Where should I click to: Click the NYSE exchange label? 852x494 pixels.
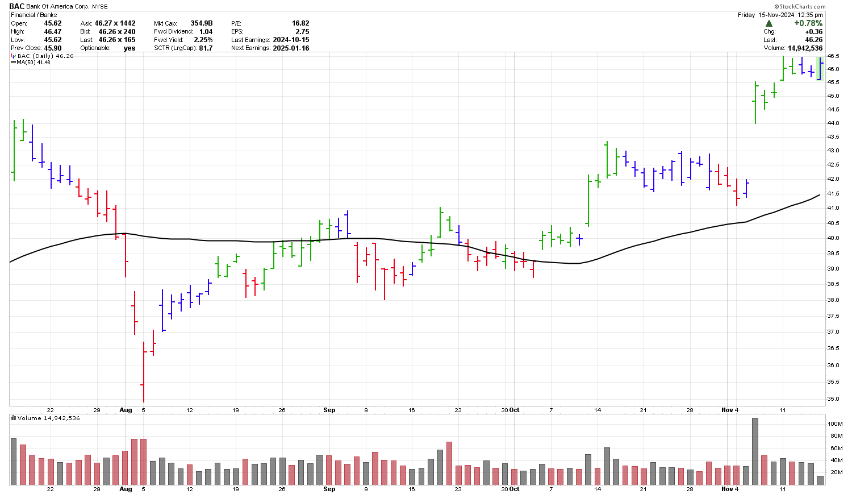(x=99, y=7)
